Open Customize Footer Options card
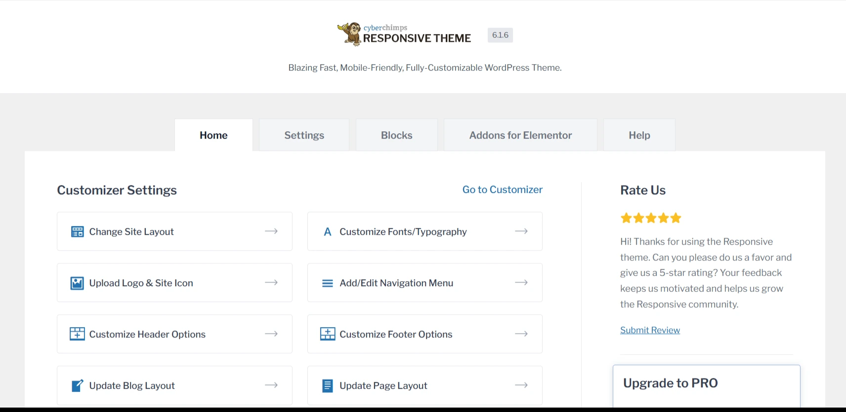The height and width of the screenshot is (412, 846). click(425, 334)
